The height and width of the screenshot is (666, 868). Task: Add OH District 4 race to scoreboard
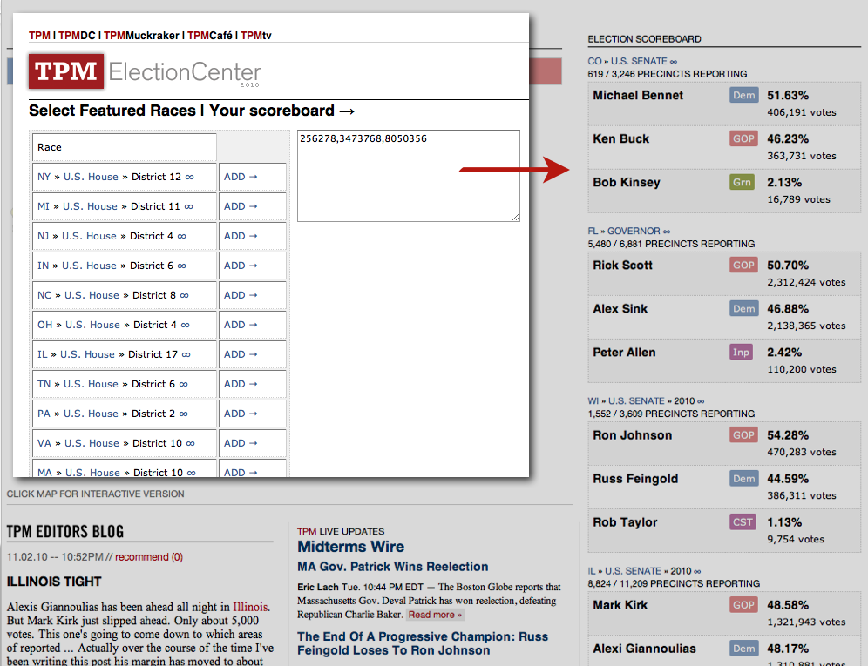coord(241,325)
